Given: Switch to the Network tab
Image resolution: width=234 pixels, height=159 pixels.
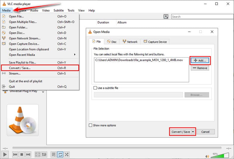Looking at the screenshot, I should click(130, 42).
